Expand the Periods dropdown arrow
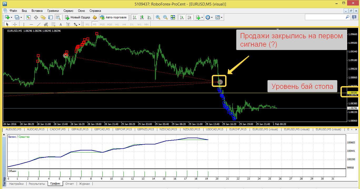 [x=212, y=18]
